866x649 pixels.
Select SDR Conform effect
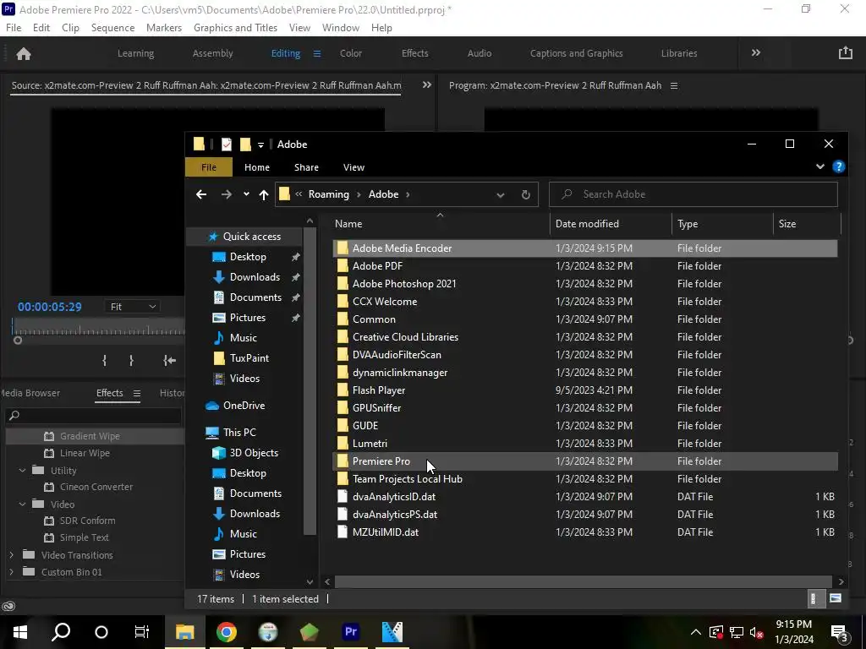click(x=88, y=521)
